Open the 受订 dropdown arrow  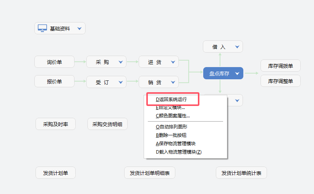coord(121,82)
